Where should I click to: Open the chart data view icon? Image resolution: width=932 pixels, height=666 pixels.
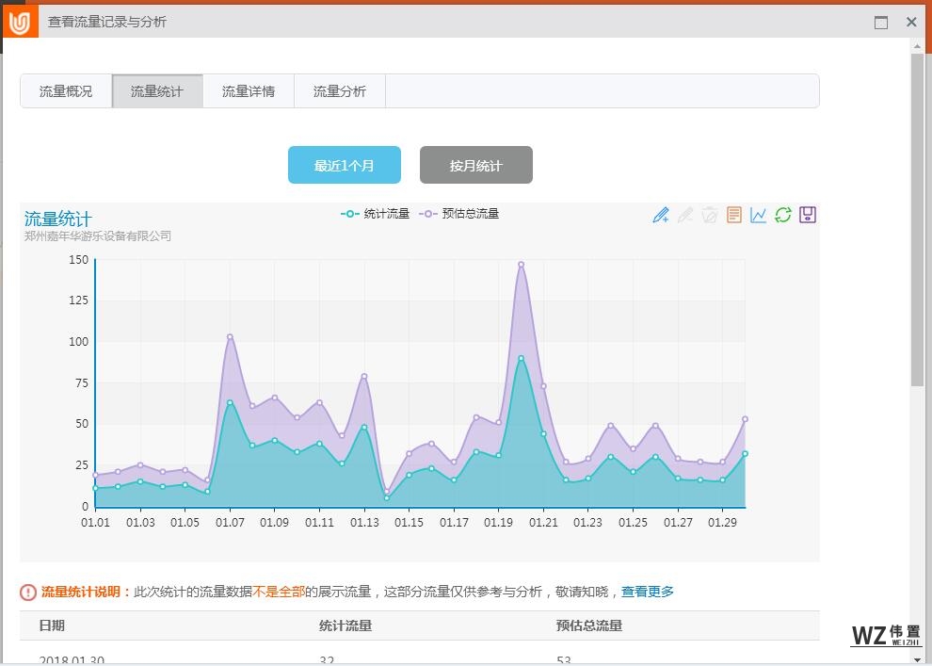(734, 215)
